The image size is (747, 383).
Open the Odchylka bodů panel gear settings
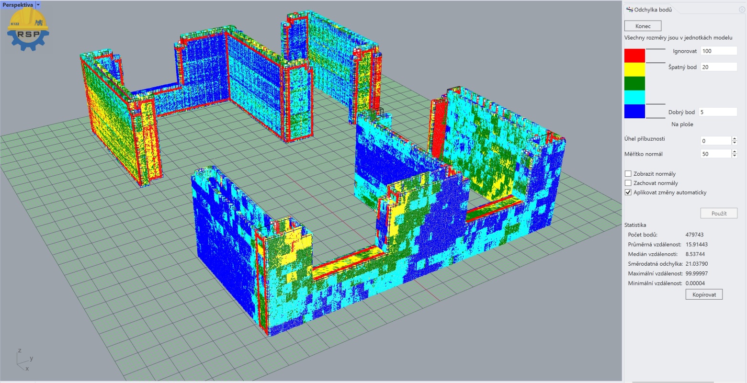click(x=742, y=10)
